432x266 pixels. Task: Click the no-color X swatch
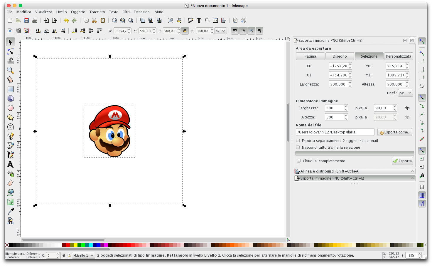(x=7, y=245)
